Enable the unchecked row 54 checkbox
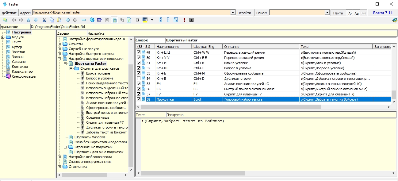Image resolution: width=398 pixels, height=181 pixels. point(139,79)
